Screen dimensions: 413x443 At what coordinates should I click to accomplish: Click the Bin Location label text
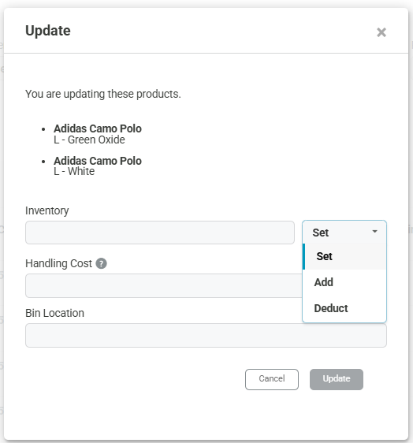(54, 313)
